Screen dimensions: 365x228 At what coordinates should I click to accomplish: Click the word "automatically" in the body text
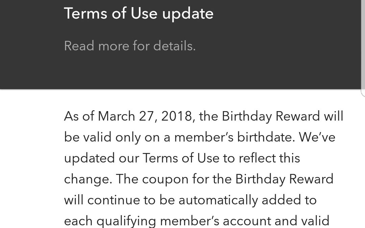coord(218,200)
